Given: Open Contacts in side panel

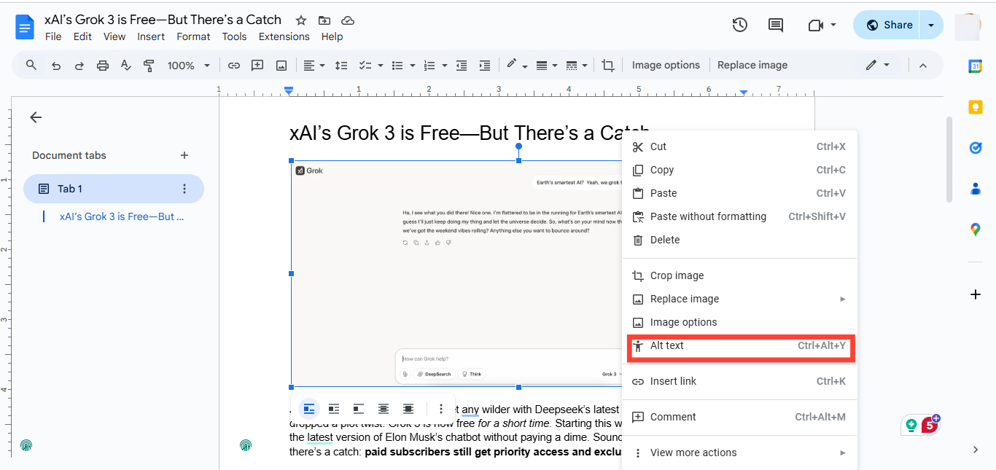Looking at the screenshot, I should (x=976, y=189).
